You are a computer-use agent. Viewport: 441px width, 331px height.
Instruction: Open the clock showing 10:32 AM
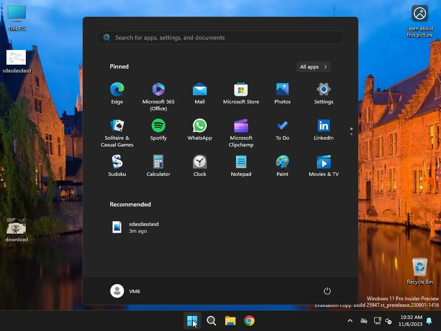tap(410, 321)
